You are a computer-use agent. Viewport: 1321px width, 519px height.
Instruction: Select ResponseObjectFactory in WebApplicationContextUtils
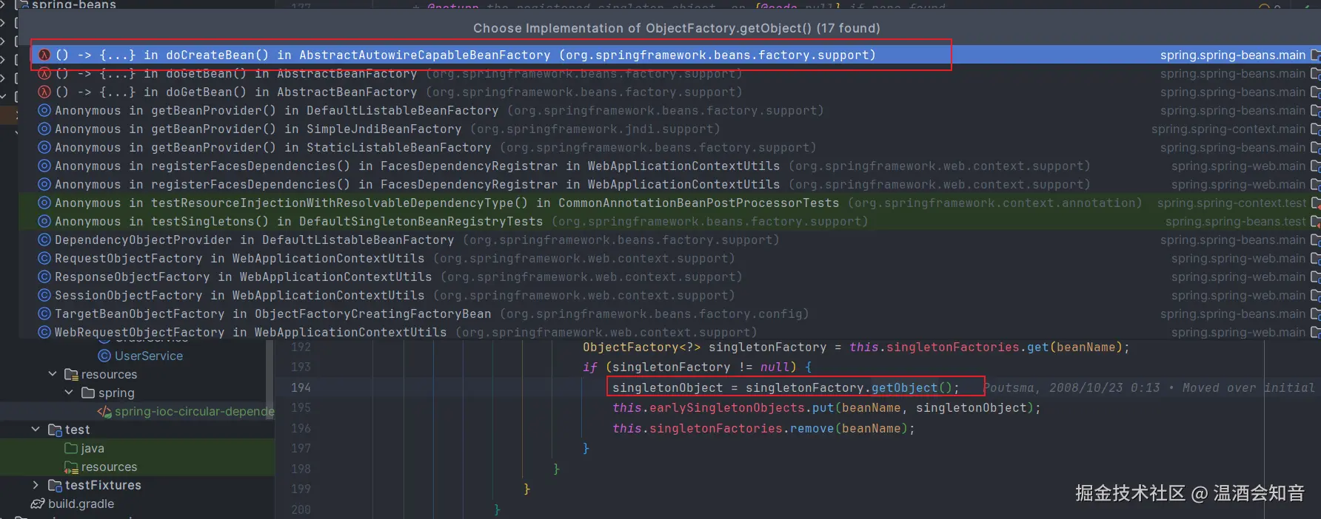[670, 277]
